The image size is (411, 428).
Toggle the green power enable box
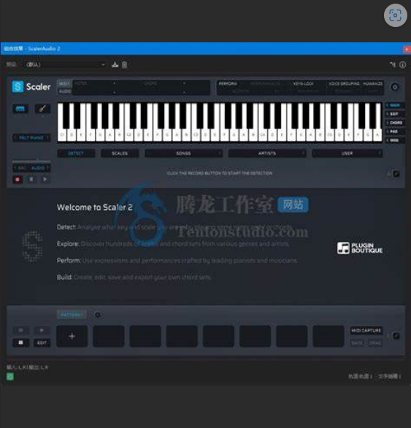tap(9, 377)
